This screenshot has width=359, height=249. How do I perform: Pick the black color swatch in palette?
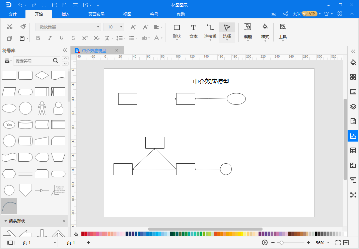[316, 234]
